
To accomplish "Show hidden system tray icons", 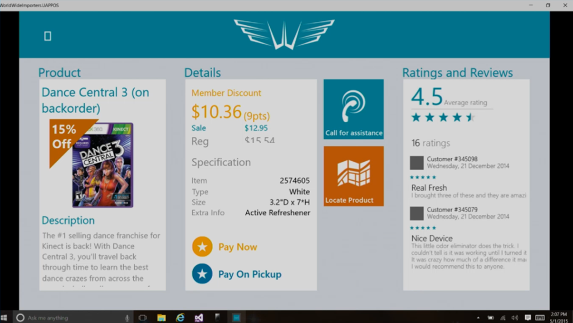I will click(x=478, y=318).
